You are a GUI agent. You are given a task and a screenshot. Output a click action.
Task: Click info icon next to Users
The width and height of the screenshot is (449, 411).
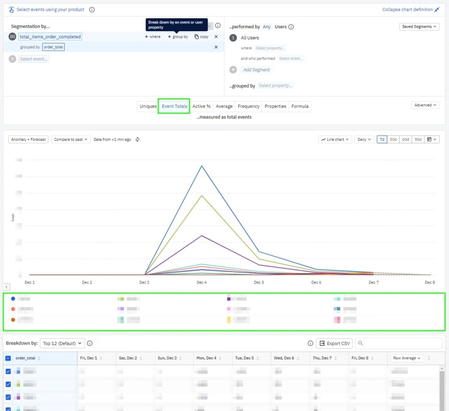[291, 27]
